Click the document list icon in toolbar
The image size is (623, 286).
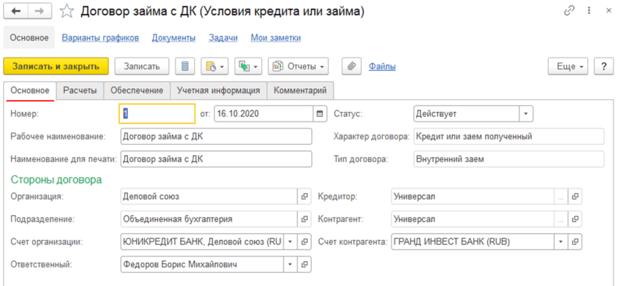(186, 66)
